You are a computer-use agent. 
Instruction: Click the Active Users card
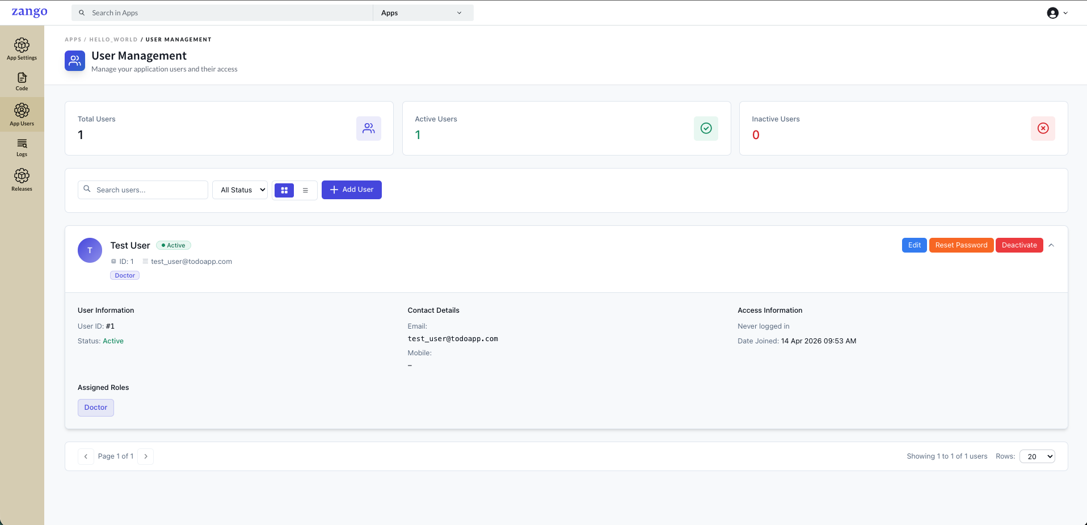click(x=566, y=128)
